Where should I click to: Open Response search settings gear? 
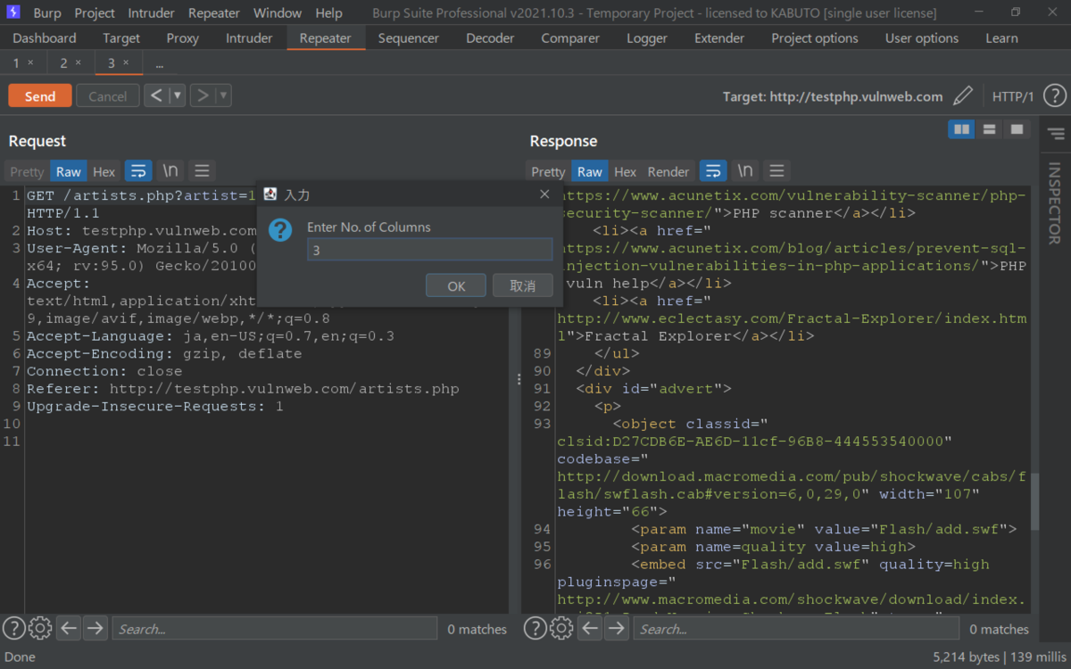[561, 628]
